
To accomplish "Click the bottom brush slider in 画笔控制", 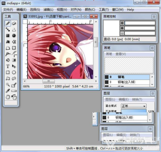I will [140, 33].
